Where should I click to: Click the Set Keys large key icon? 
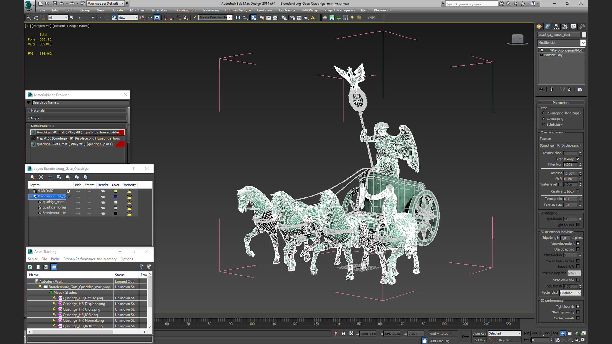465,337
